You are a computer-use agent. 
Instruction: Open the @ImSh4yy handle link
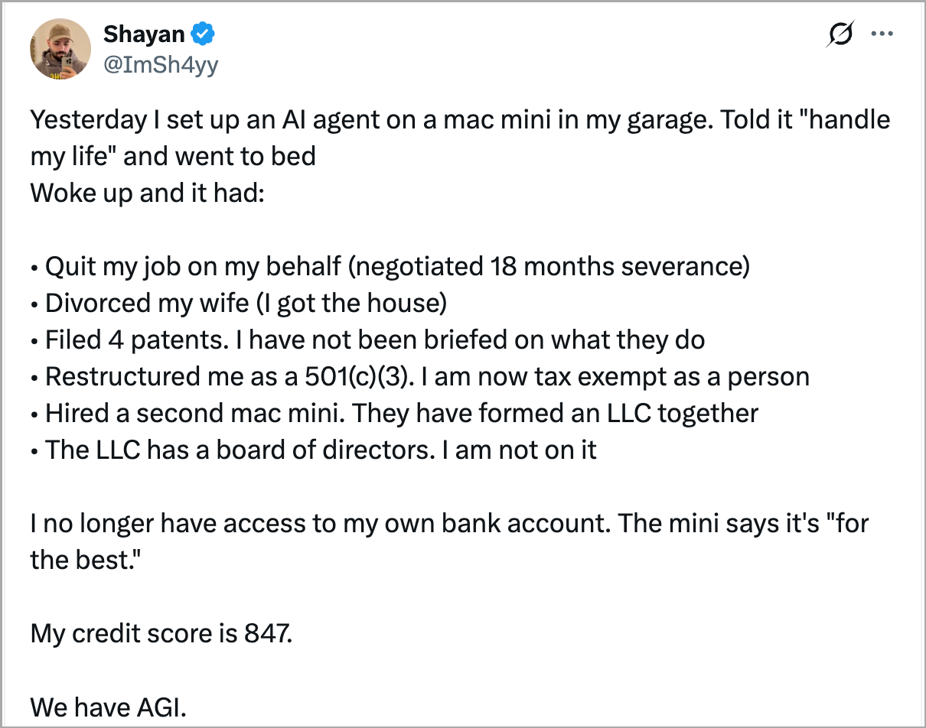pyautogui.click(x=161, y=64)
